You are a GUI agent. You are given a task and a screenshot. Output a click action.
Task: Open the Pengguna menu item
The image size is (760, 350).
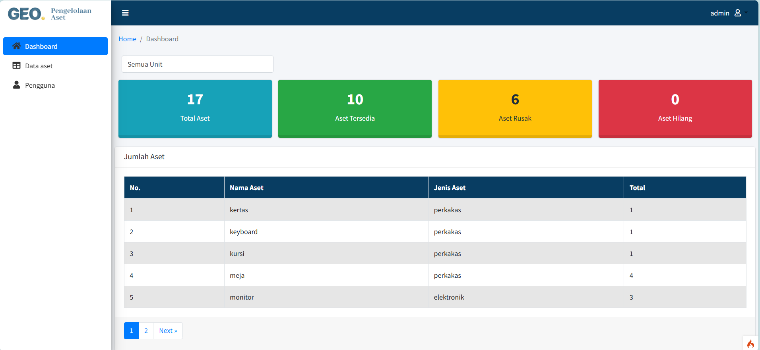click(x=55, y=85)
